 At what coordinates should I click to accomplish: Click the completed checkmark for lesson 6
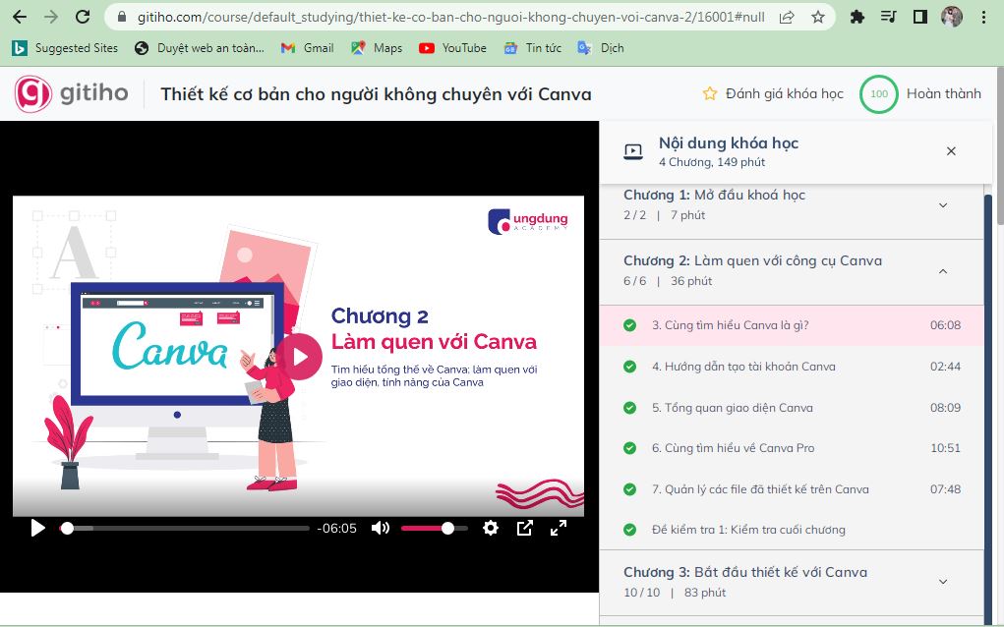pyautogui.click(x=630, y=448)
